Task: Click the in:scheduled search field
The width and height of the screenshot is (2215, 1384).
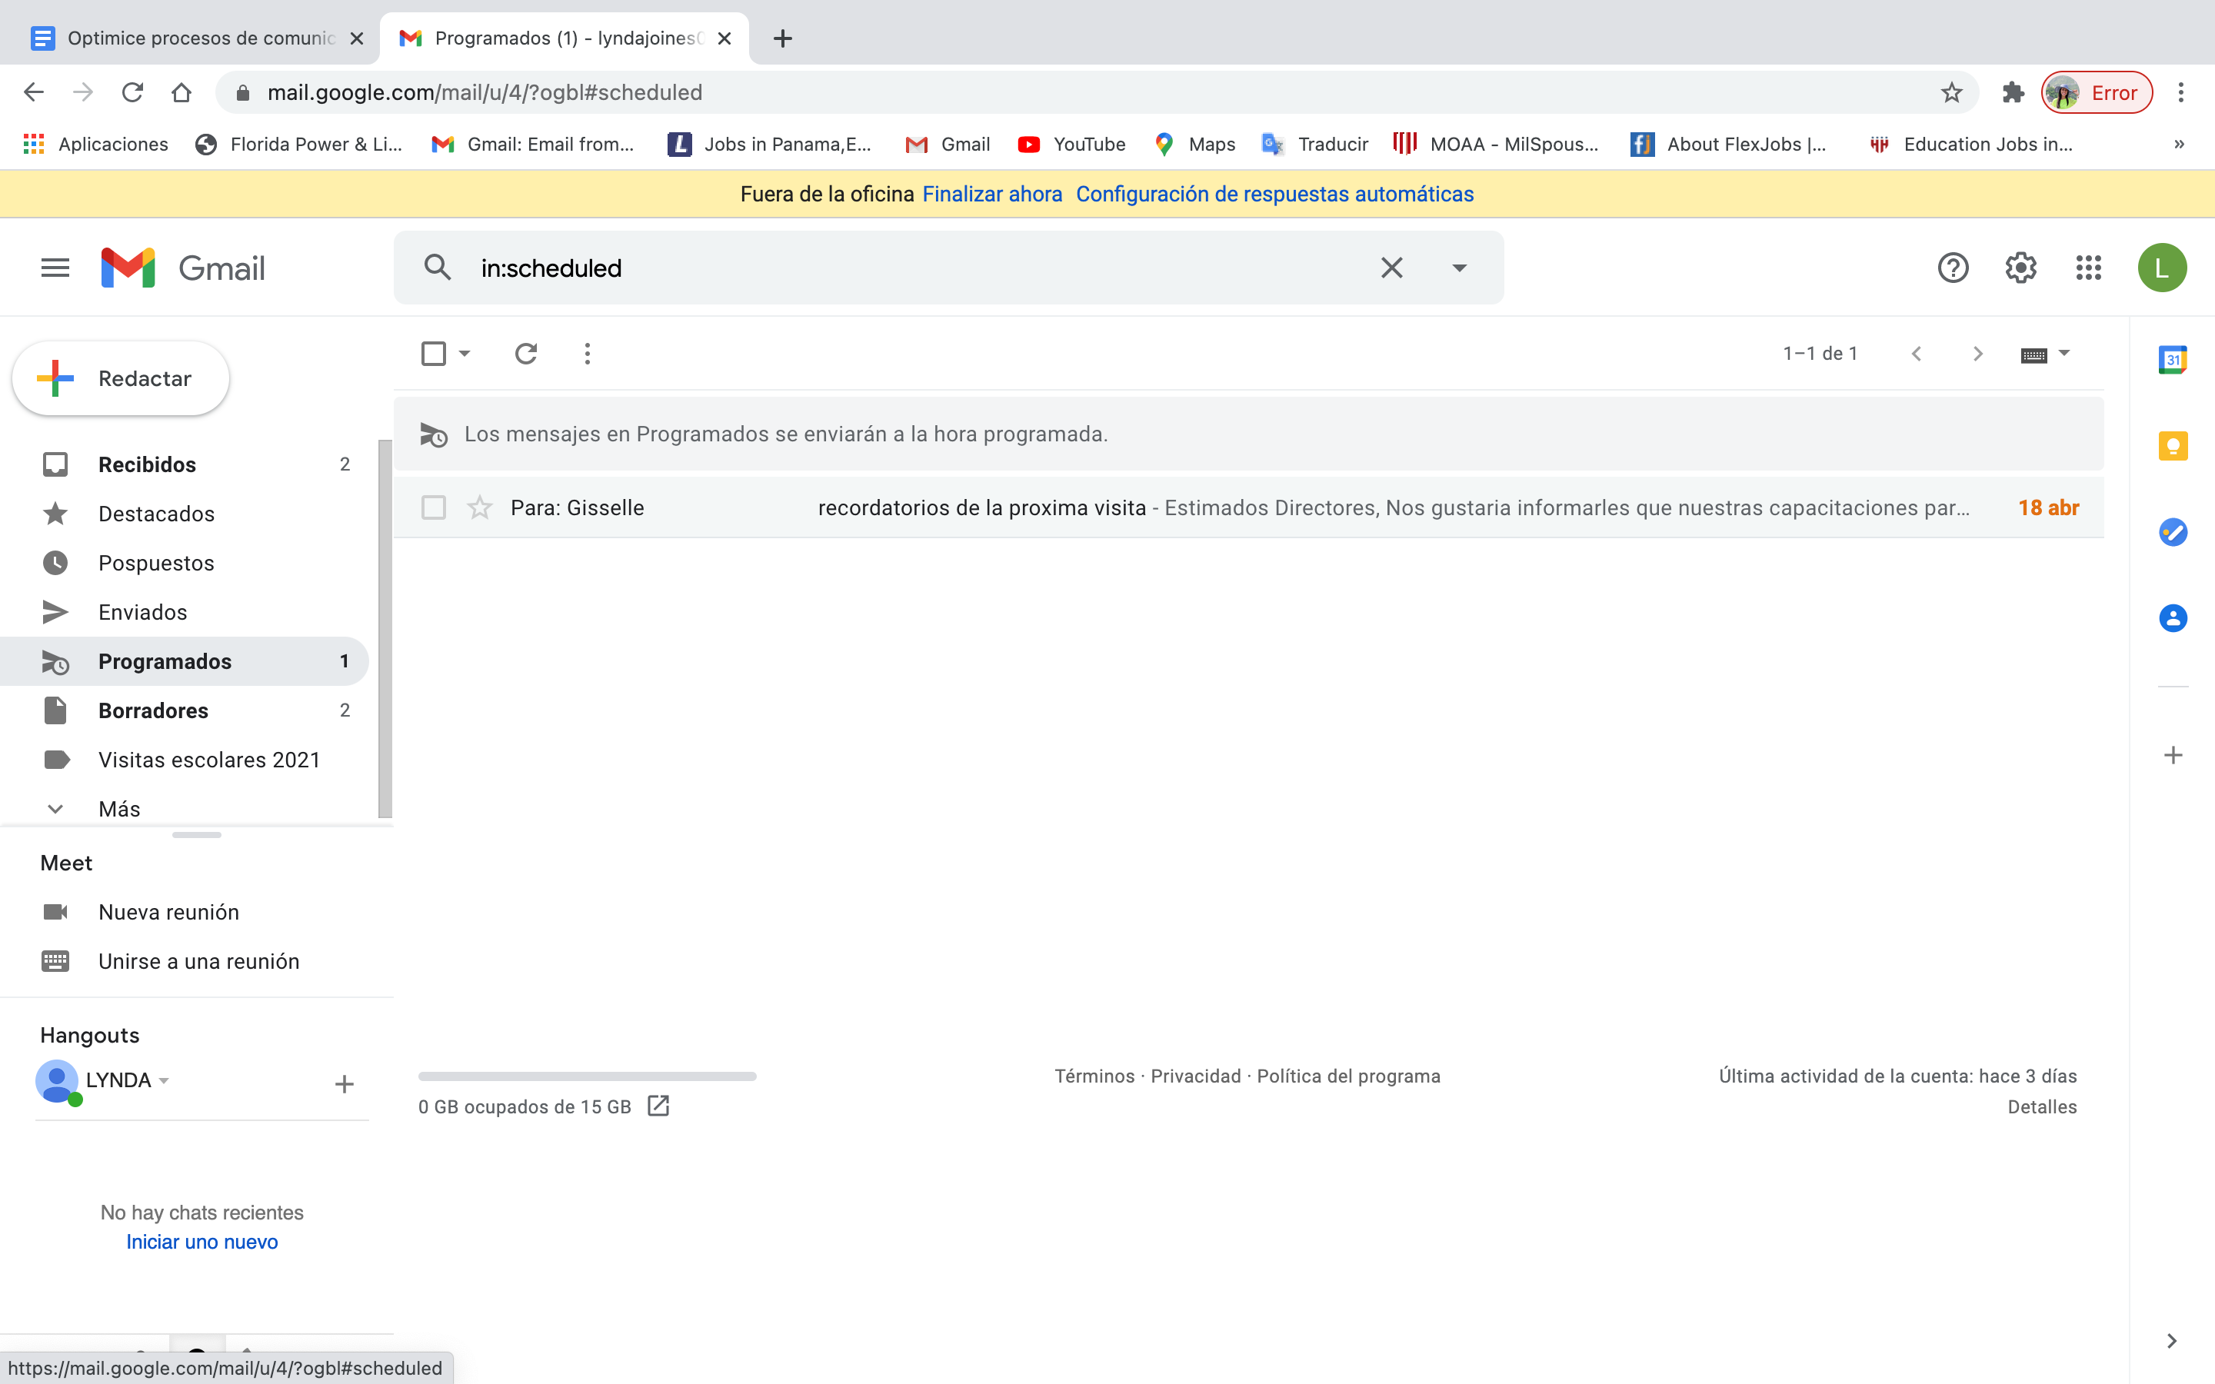Action: coord(915,268)
